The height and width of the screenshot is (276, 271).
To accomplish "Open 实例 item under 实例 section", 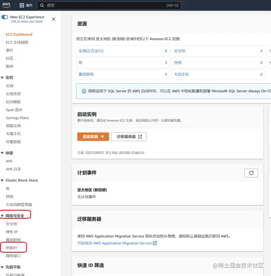I will pyautogui.click(x=10, y=86).
